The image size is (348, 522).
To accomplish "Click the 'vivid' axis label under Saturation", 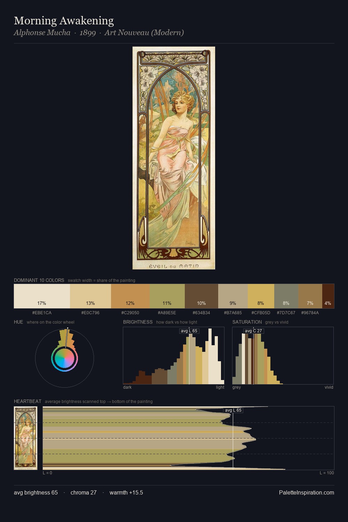I will 329,387.
